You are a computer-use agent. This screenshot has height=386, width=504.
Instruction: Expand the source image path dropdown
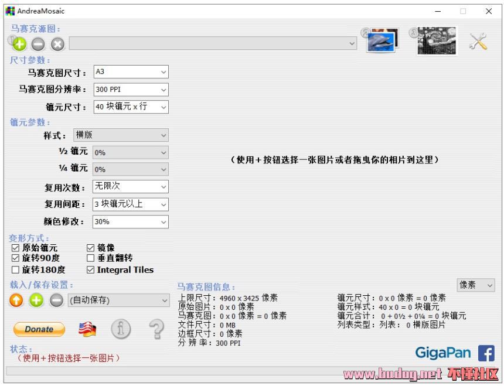[x=213, y=43]
